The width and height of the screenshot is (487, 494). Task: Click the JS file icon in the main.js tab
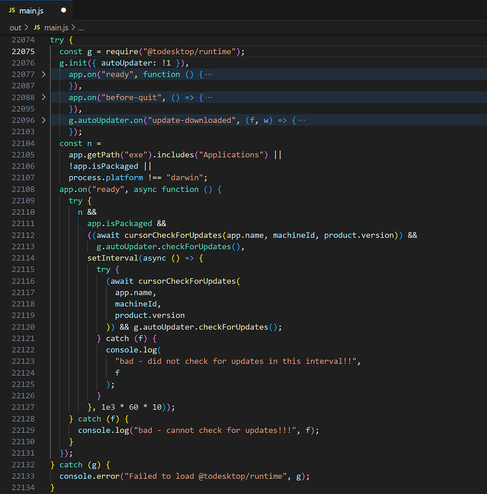[x=12, y=11]
